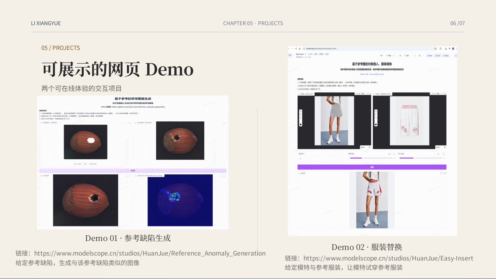Click the browser download icon in Demo 02
The width and height of the screenshot is (496, 279).
pyautogui.click(x=446, y=49)
